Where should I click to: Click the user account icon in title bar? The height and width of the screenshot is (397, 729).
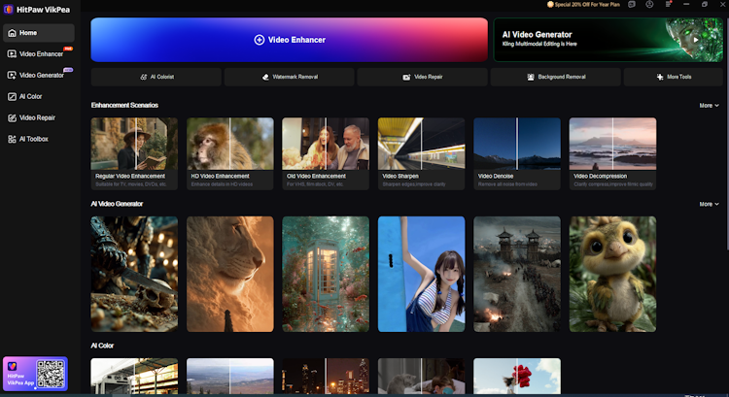click(649, 4)
